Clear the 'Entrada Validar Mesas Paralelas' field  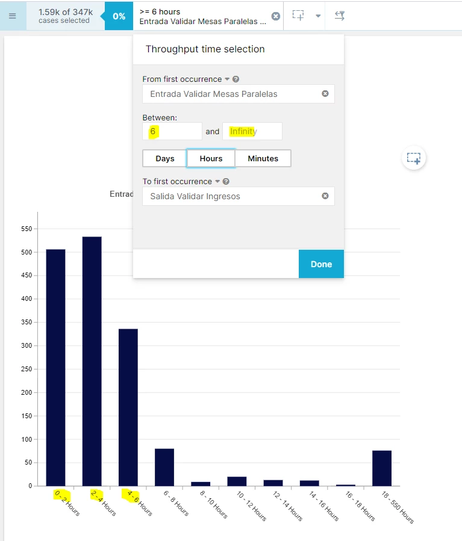pos(325,94)
